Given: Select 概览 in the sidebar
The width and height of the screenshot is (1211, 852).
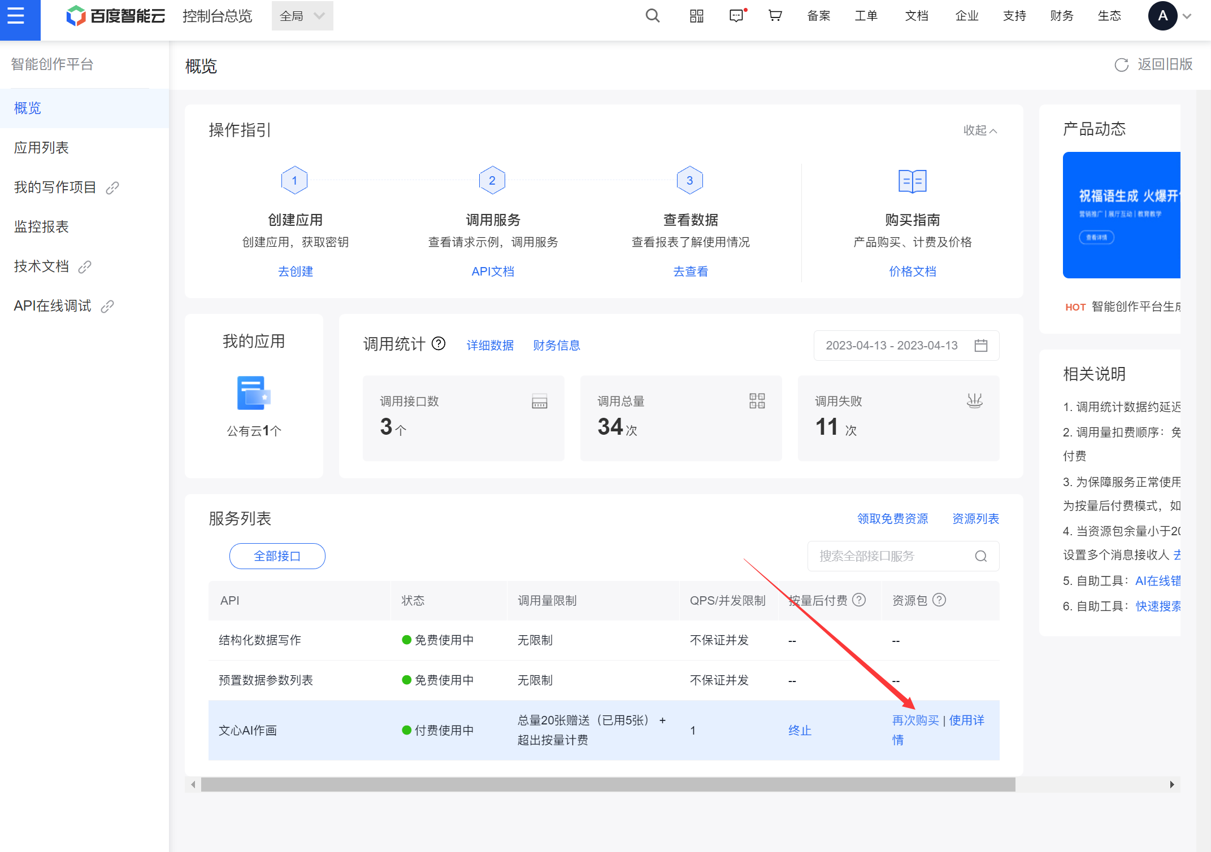Looking at the screenshot, I should click(84, 108).
